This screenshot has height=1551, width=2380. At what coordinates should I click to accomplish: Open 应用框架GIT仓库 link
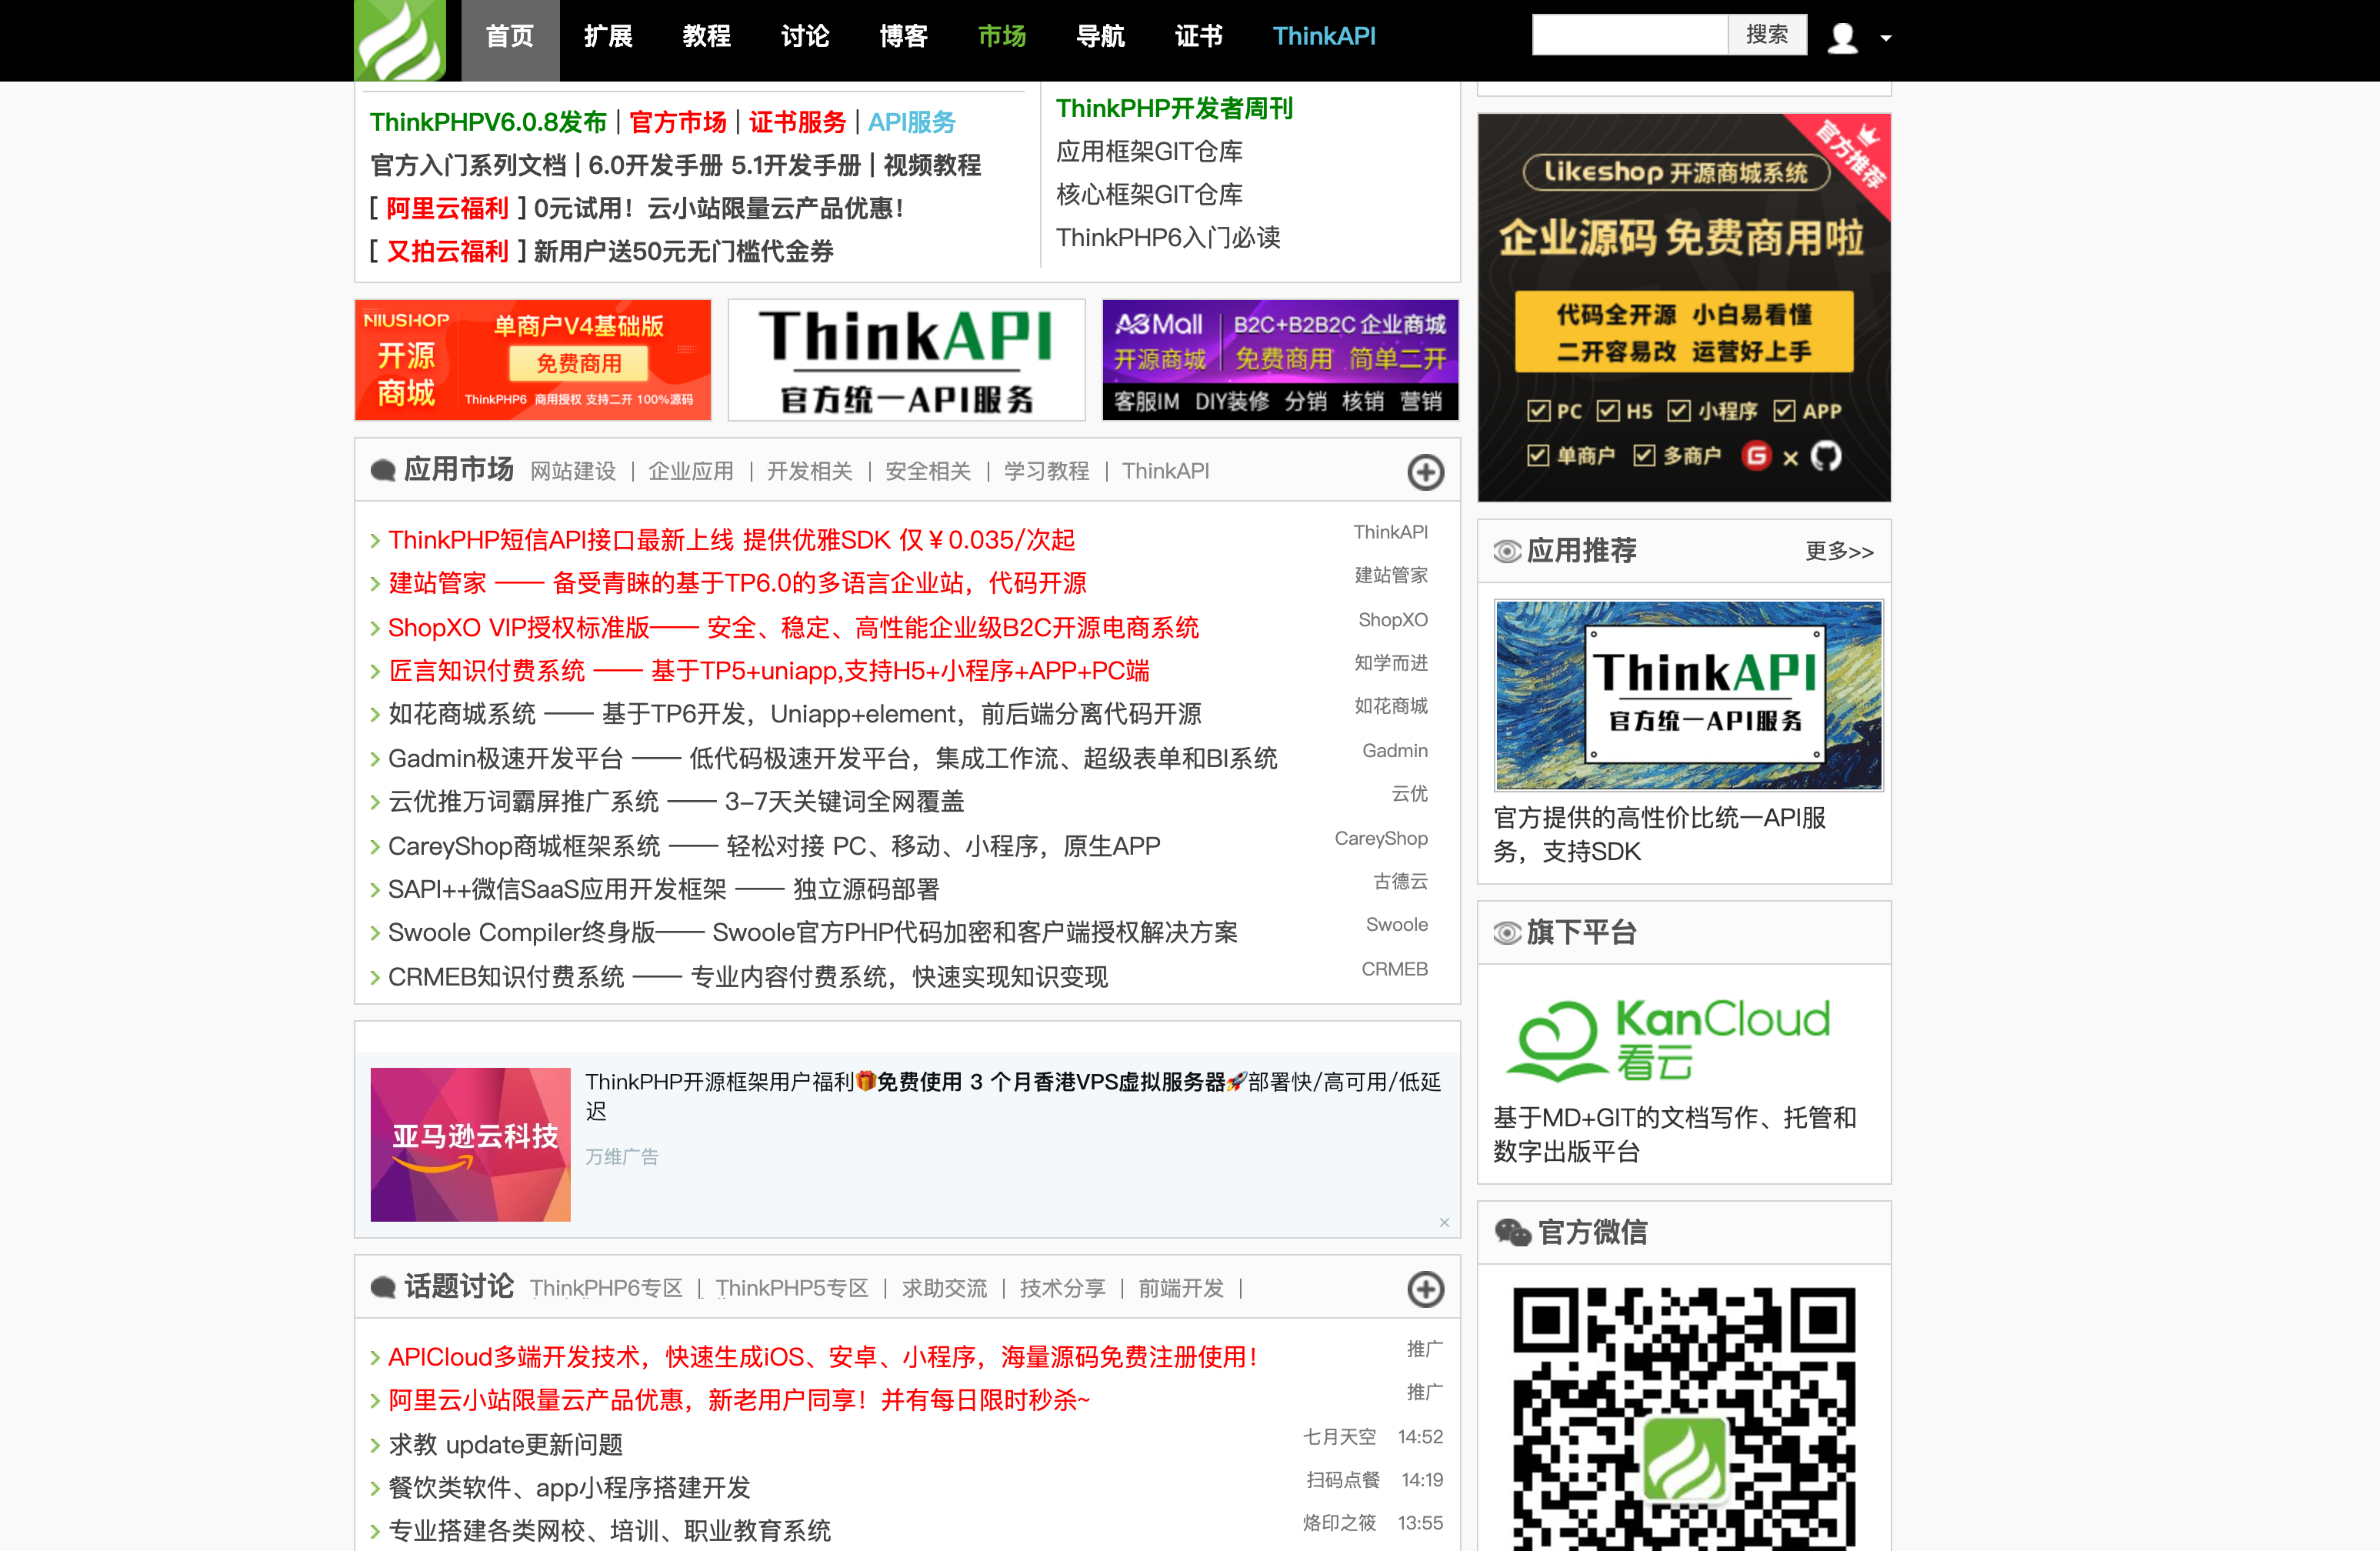coord(1149,151)
